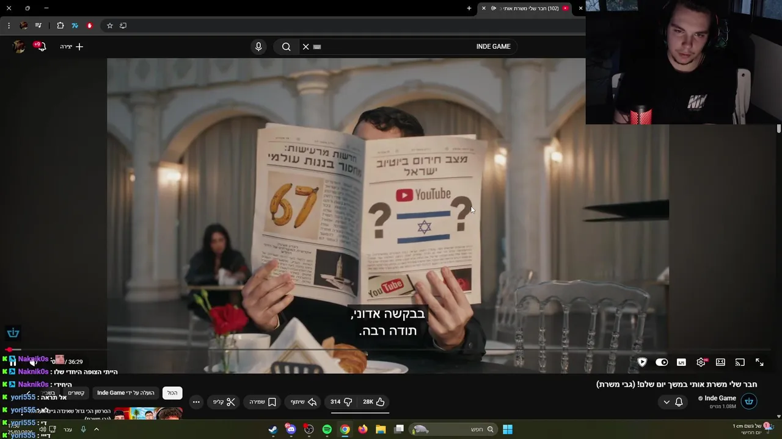
Task: Click the blue extension icon in the toolbar
Action: coord(75,26)
